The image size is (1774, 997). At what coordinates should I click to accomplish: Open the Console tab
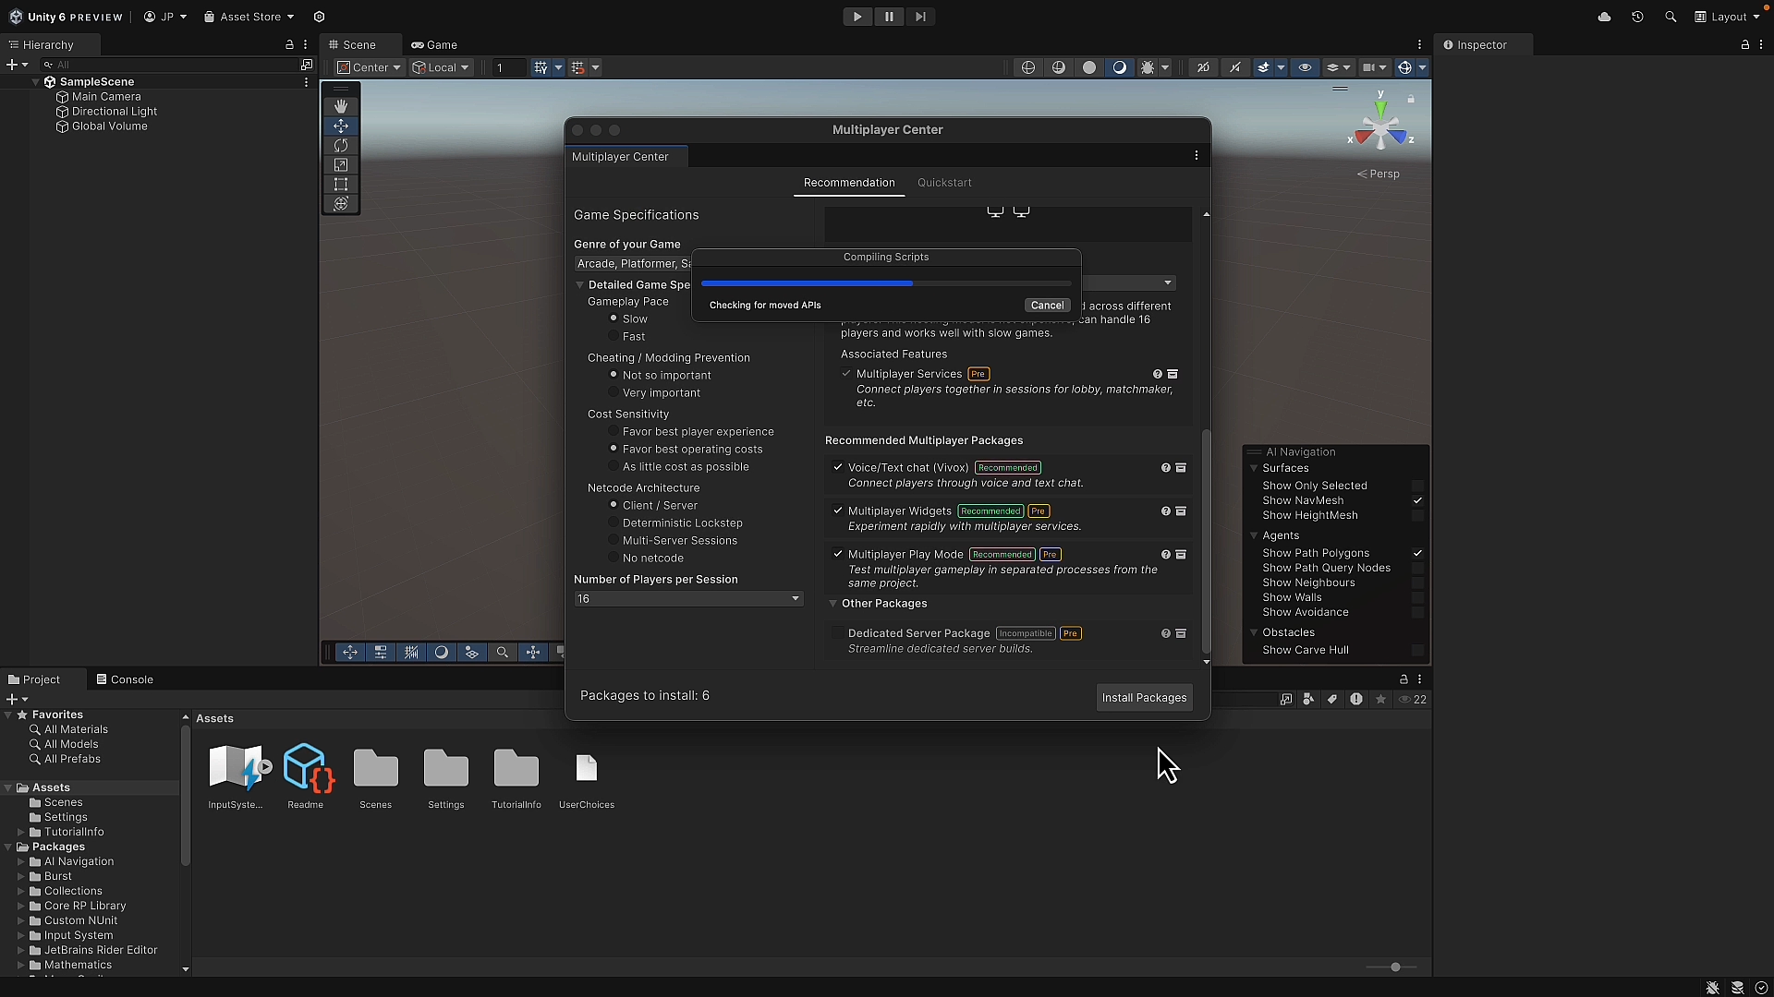tap(125, 679)
